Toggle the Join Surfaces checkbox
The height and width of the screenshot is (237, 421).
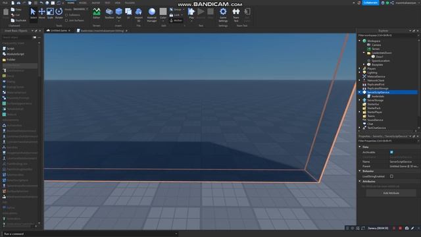pyautogui.click(x=66, y=20)
